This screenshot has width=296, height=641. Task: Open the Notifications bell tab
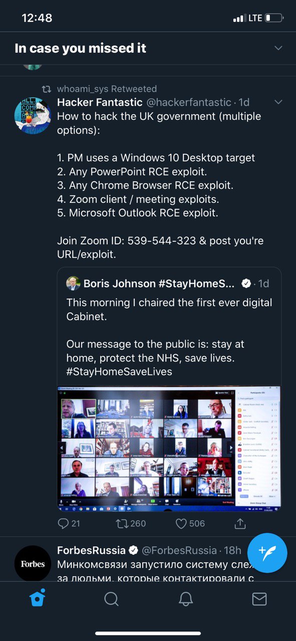coord(186,598)
